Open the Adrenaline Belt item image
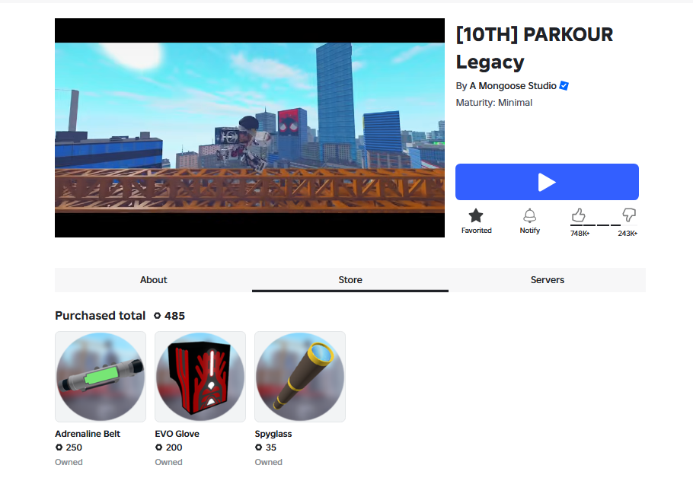Screen dimensions: 693x481 [x=101, y=377]
